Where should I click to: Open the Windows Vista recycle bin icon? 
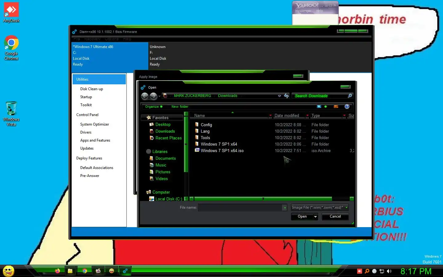click(x=11, y=114)
